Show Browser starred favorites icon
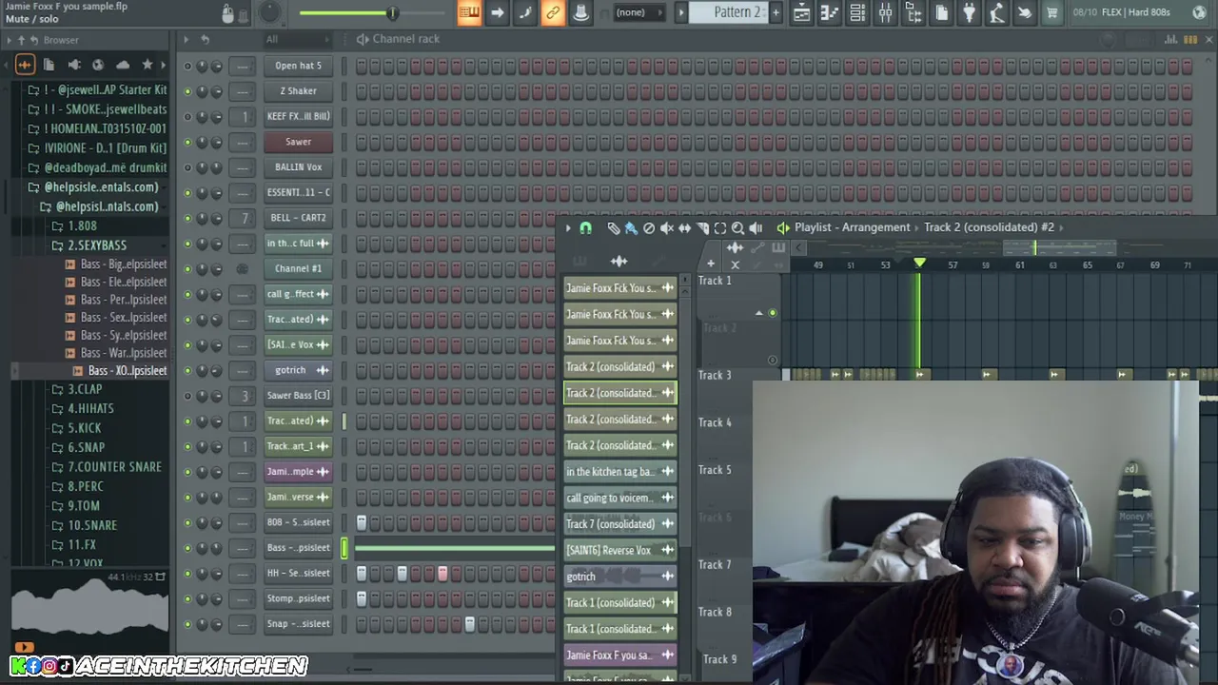This screenshot has height=685, width=1218. point(147,65)
